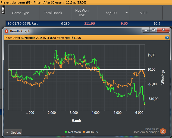Sort by the Net Won USD column

[82, 13]
